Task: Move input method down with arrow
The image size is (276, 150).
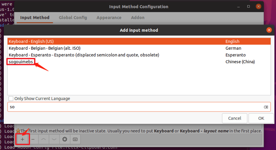Action: (x=55, y=139)
